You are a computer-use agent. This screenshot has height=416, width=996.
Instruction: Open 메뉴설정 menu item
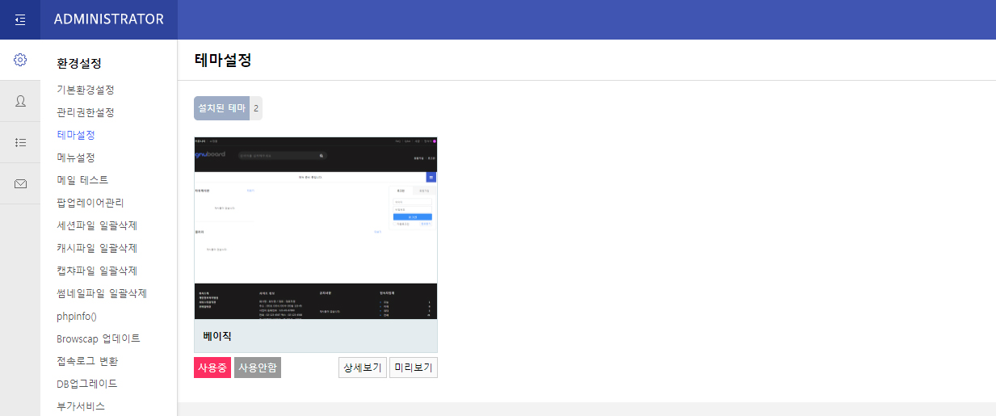pos(76,158)
